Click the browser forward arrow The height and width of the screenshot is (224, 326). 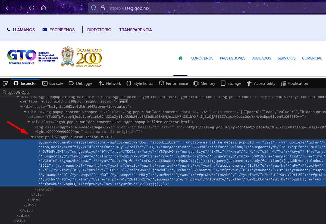(20, 8)
